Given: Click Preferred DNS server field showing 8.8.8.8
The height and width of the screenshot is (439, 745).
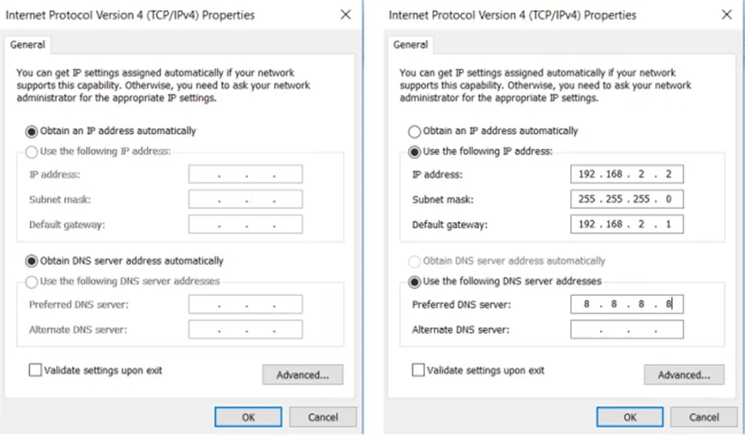Looking at the screenshot, I should (628, 304).
